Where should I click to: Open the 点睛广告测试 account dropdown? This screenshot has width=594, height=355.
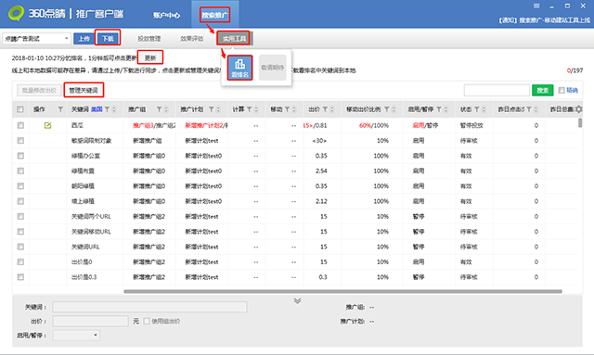[x=37, y=39]
